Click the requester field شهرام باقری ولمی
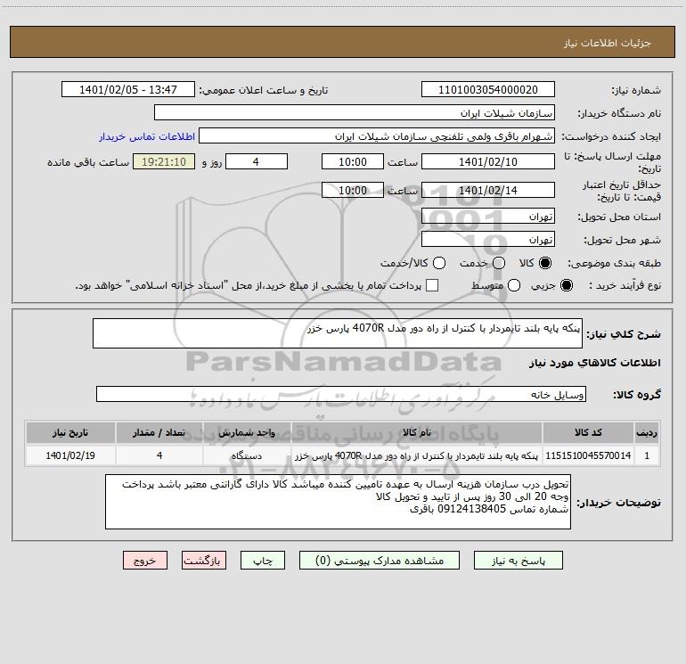The height and width of the screenshot is (664, 686). pos(377,136)
